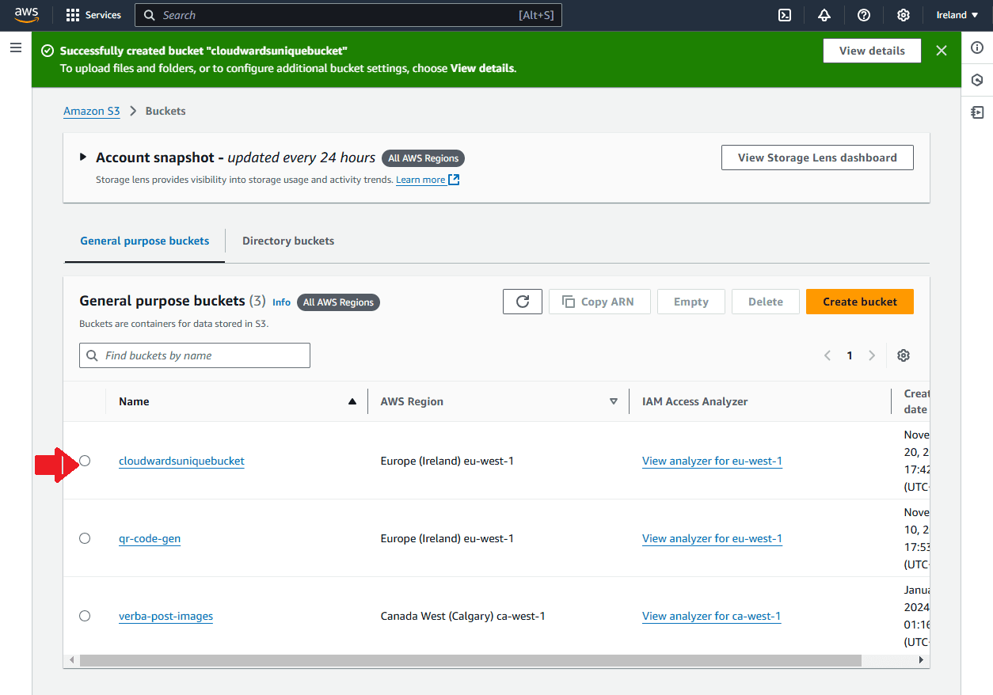Image resolution: width=993 pixels, height=695 pixels.
Task: View analyzer for eu-west-1 on qr-code-gen row
Action: [712, 538]
